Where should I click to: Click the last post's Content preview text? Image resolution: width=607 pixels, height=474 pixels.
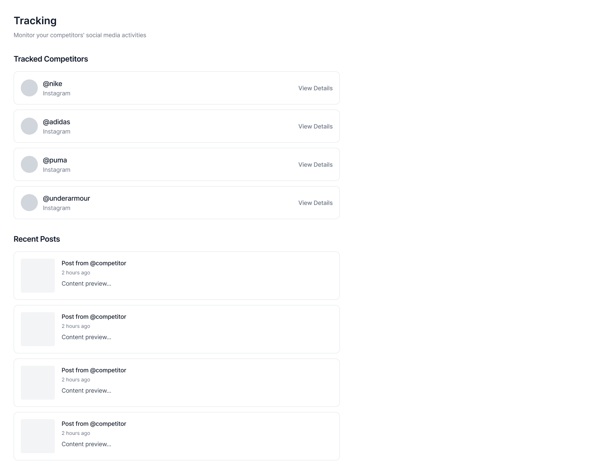(86, 444)
